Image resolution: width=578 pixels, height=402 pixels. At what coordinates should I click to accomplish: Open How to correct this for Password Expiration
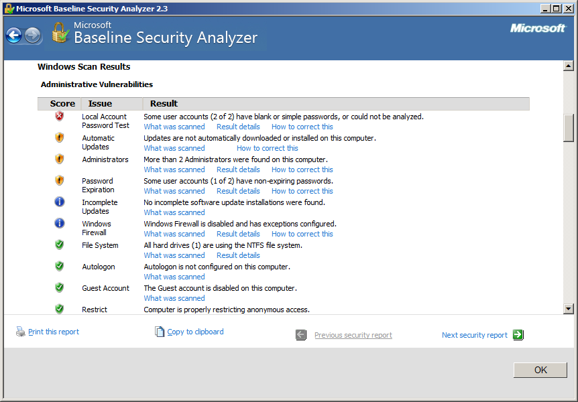pyautogui.click(x=302, y=191)
